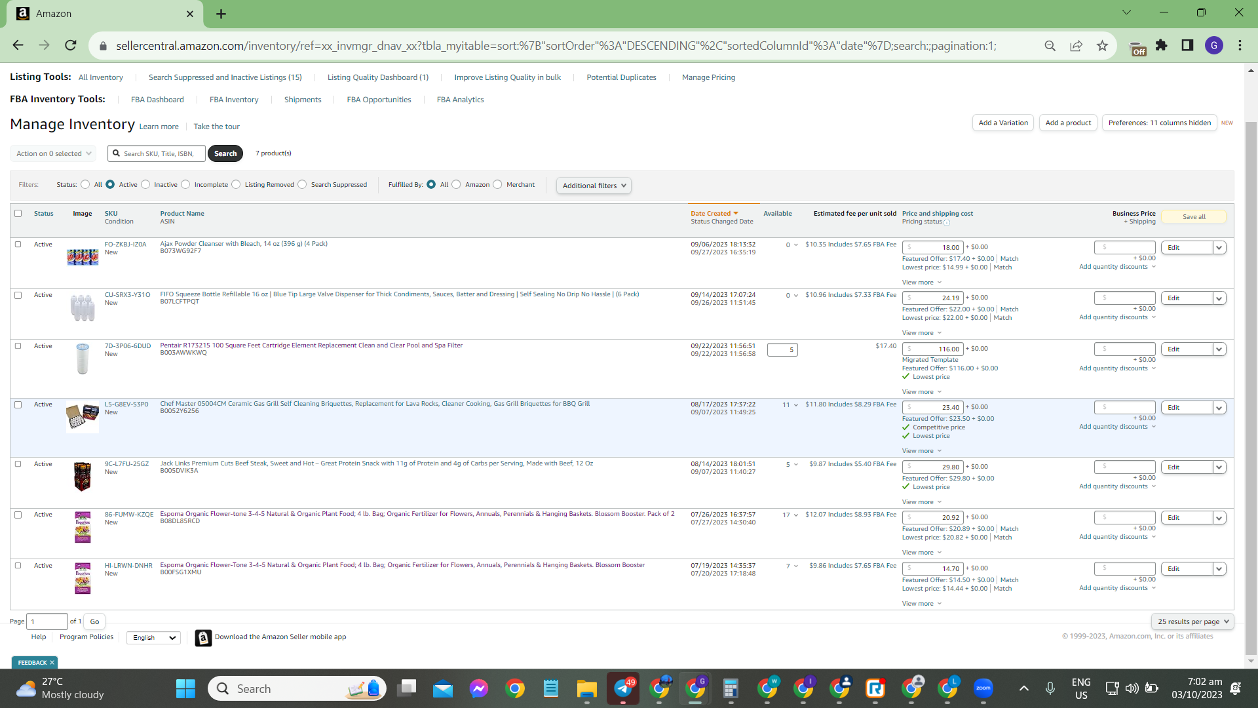
Task: Open the page zoom magnifier icon in address bar
Action: [x=1050, y=46]
